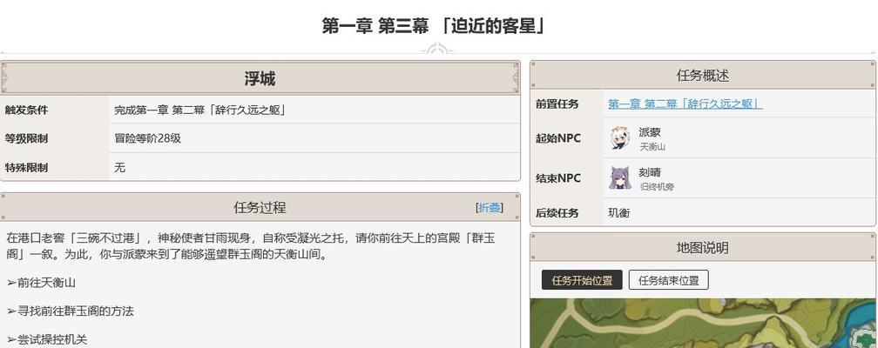Switch to the 任务结束位置 tab

click(x=669, y=280)
